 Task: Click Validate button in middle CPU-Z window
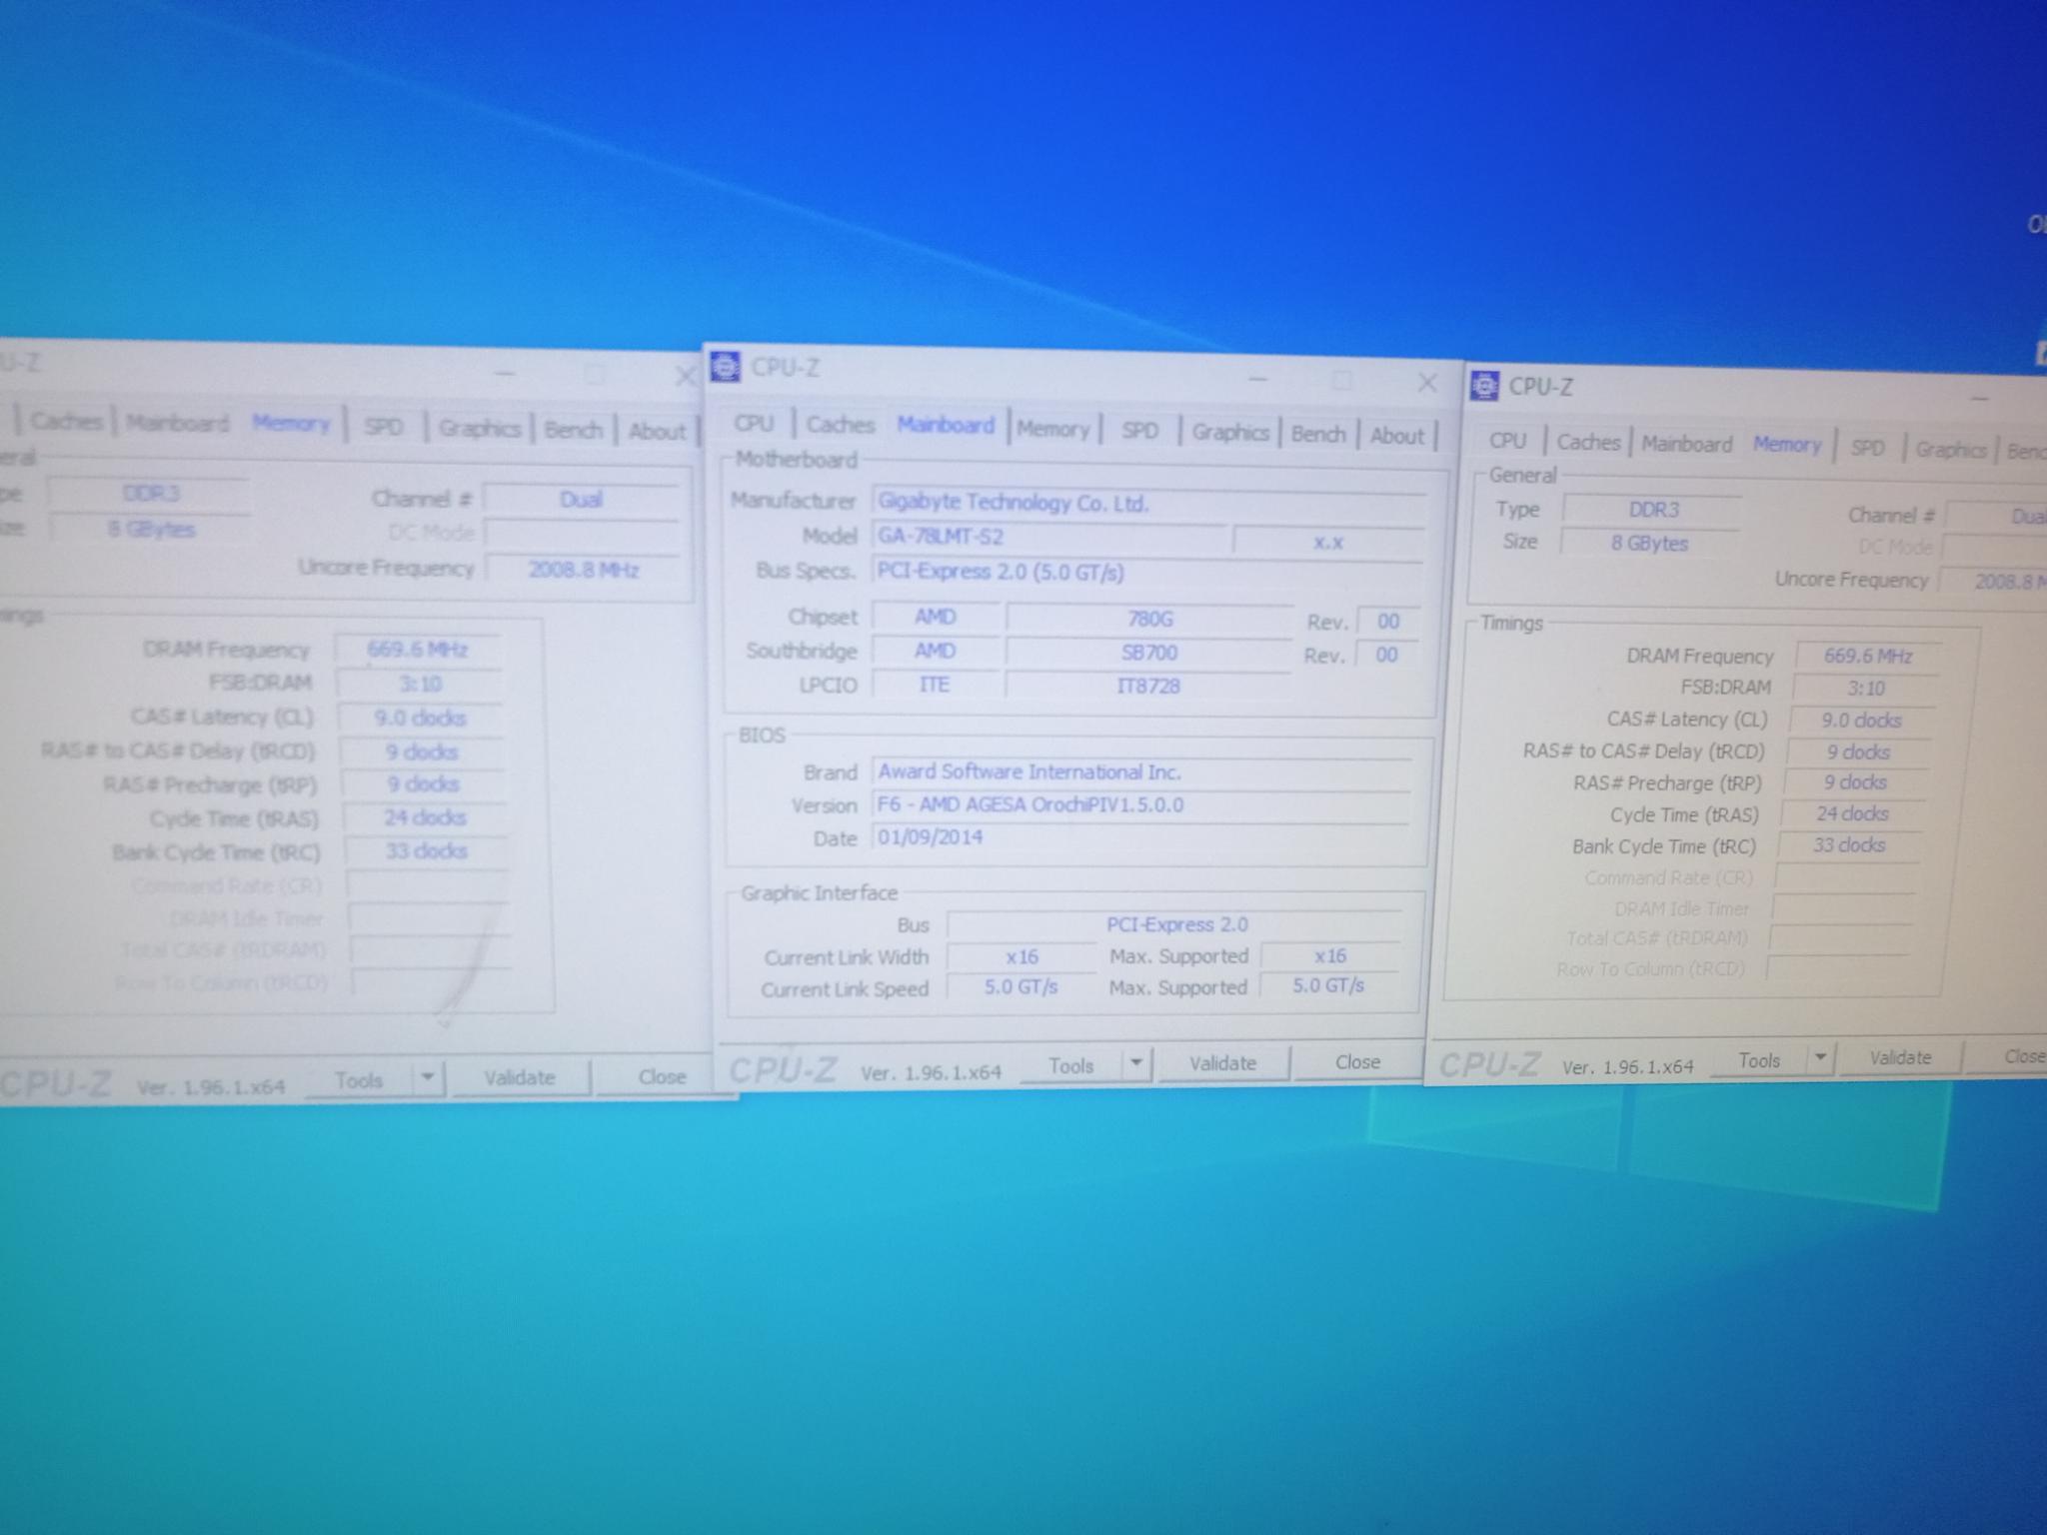click(1222, 1064)
